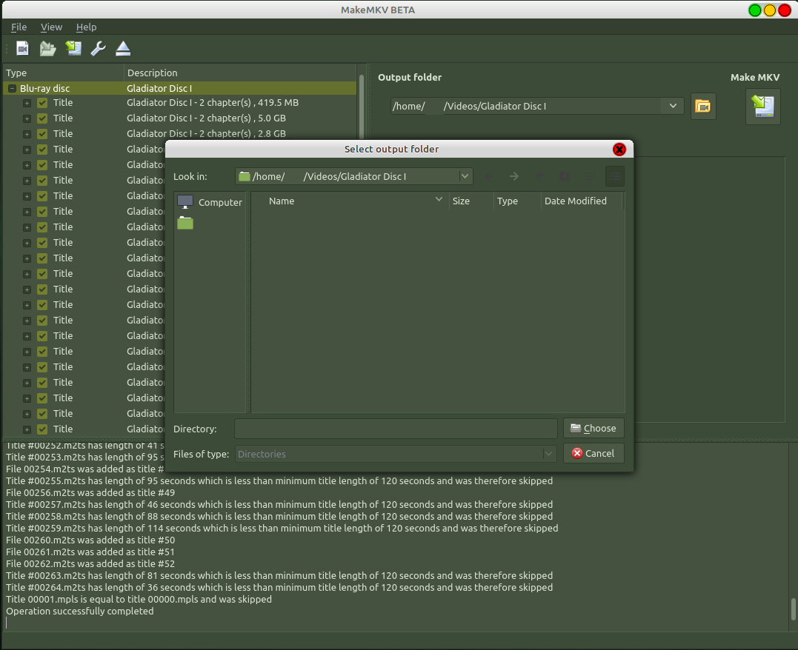This screenshot has width=798, height=650.
Task: Click the yellow window button in title bar
Action: 770,10
